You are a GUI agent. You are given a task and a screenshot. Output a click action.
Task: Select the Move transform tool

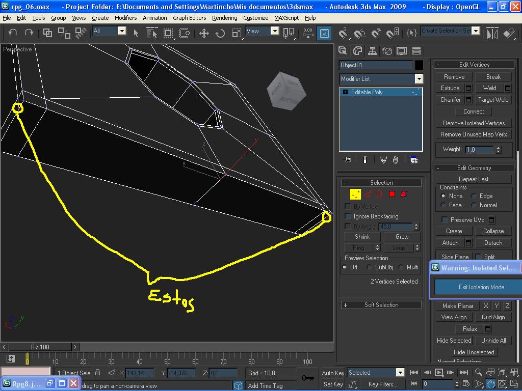click(204, 33)
